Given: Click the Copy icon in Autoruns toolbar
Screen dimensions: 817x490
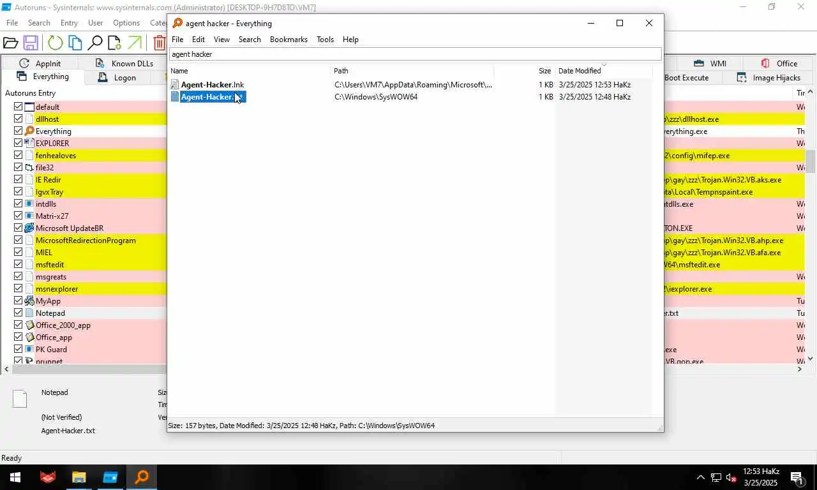Looking at the screenshot, I should 75,43.
